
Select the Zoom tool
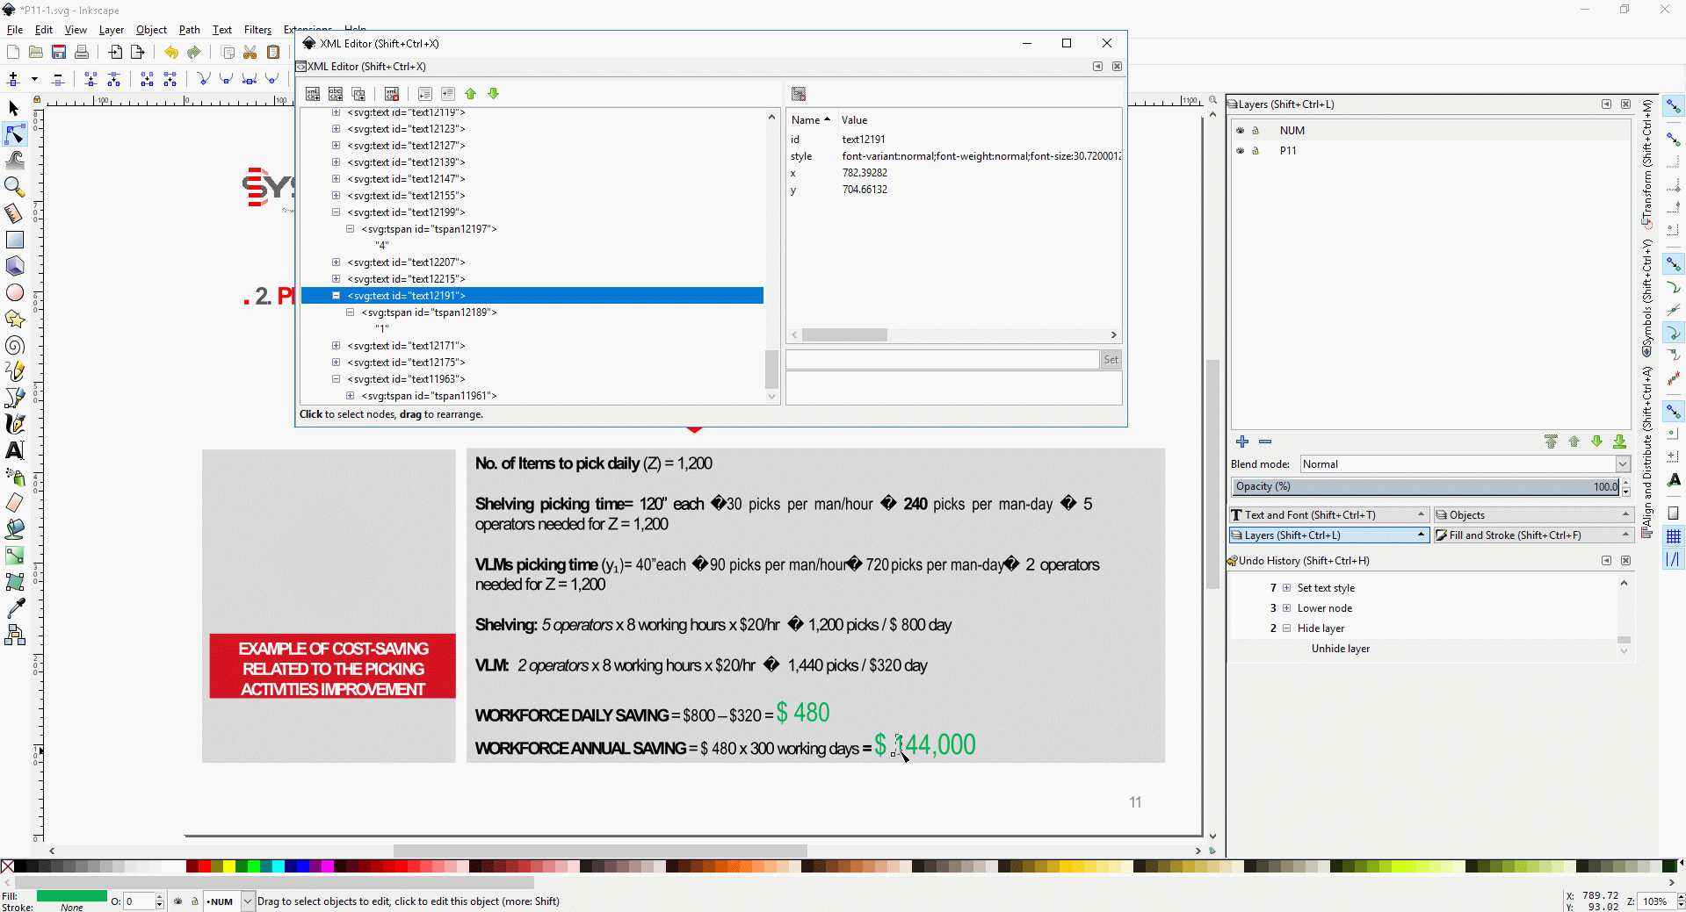(14, 187)
